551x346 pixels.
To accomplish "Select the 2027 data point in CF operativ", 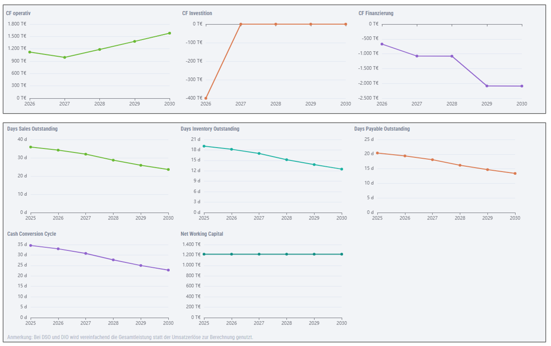I will (x=65, y=57).
